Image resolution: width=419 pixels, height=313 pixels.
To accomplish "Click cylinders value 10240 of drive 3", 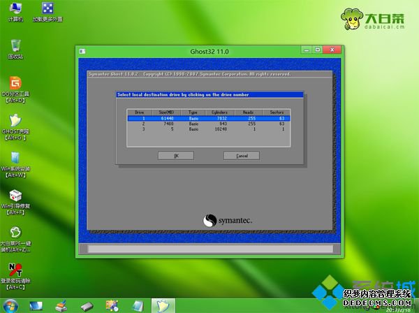I will pos(221,129).
